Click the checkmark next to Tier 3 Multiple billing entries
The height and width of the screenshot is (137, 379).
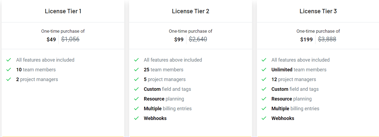[264, 109]
